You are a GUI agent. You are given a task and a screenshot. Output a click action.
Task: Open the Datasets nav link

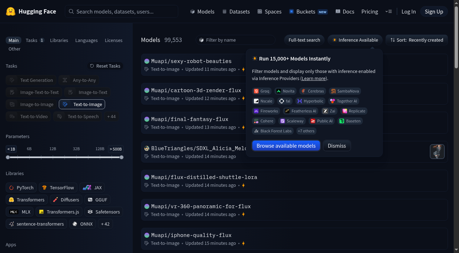pos(236,11)
